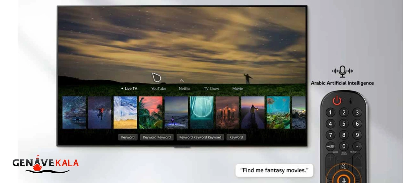
Task: Switch to the YouTube tab
Action: (x=159, y=89)
